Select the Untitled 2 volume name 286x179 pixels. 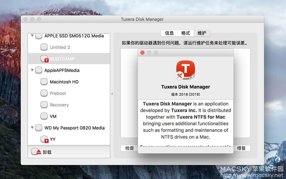coord(60,47)
